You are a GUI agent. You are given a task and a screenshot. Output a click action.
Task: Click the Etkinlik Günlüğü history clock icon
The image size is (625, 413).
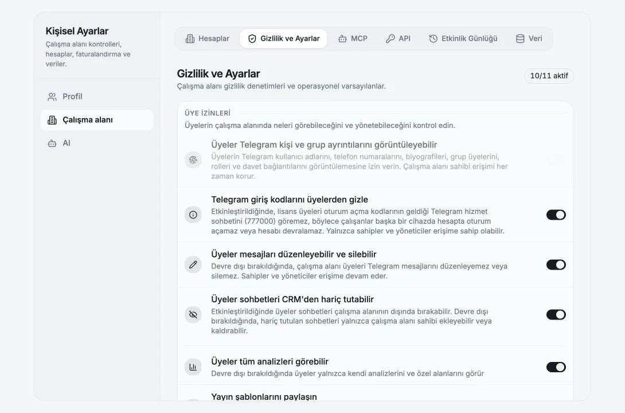pos(433,38)
